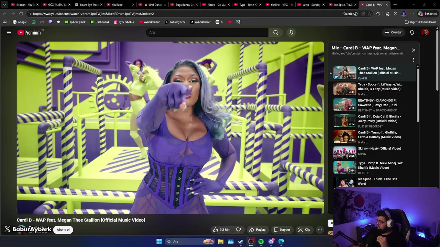Play BEATB4BY - DIAMONDS from the Mix list
Image resolution: width=440 pixels, height=247 pixels.
pos(375,105)
